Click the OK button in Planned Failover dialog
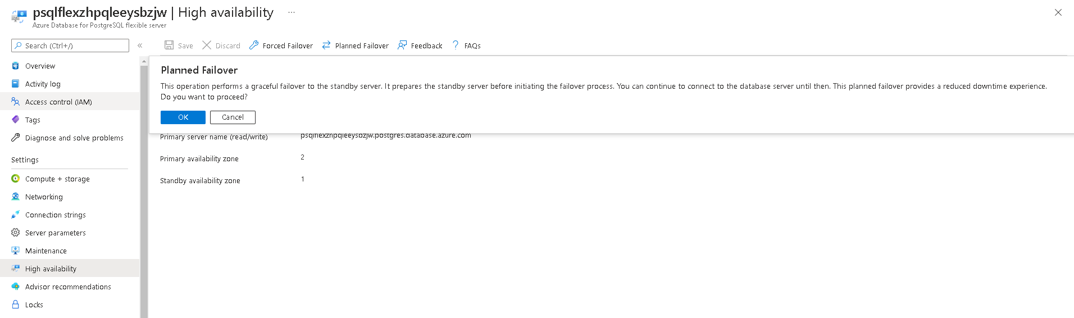Image resolution: width=1074 pixels, height=318 pixels. pos(183,117)
